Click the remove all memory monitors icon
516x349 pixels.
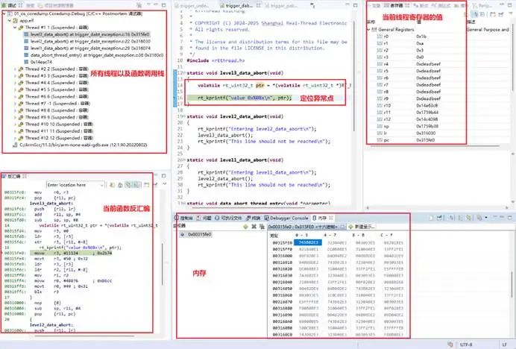click(x=262, y=227)
